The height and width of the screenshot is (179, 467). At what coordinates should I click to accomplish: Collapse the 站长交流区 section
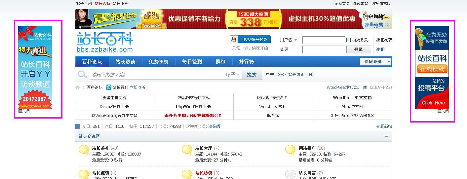386,136
